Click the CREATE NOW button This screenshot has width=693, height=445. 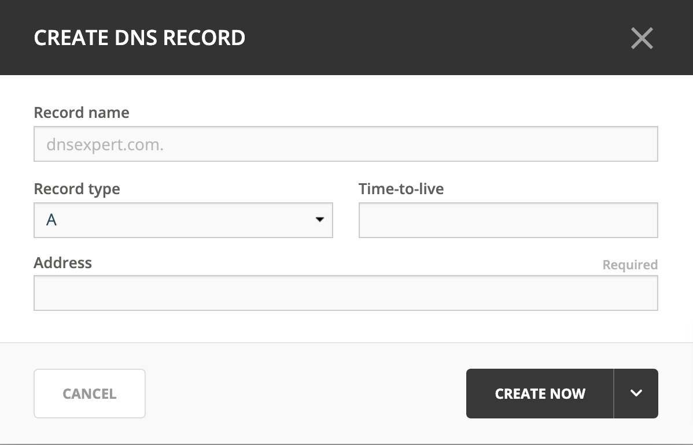pyautogui.click(x=540, y=394)
